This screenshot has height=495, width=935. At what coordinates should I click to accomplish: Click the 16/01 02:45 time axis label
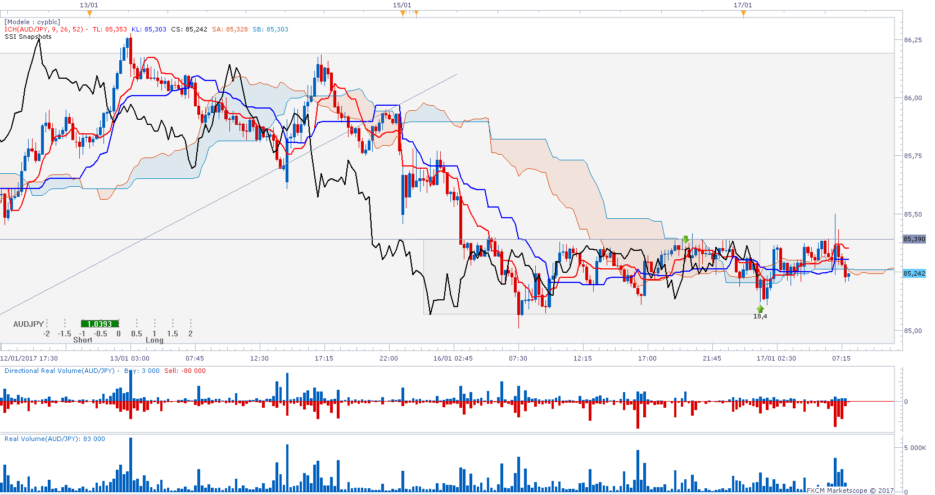coord(453,358)
